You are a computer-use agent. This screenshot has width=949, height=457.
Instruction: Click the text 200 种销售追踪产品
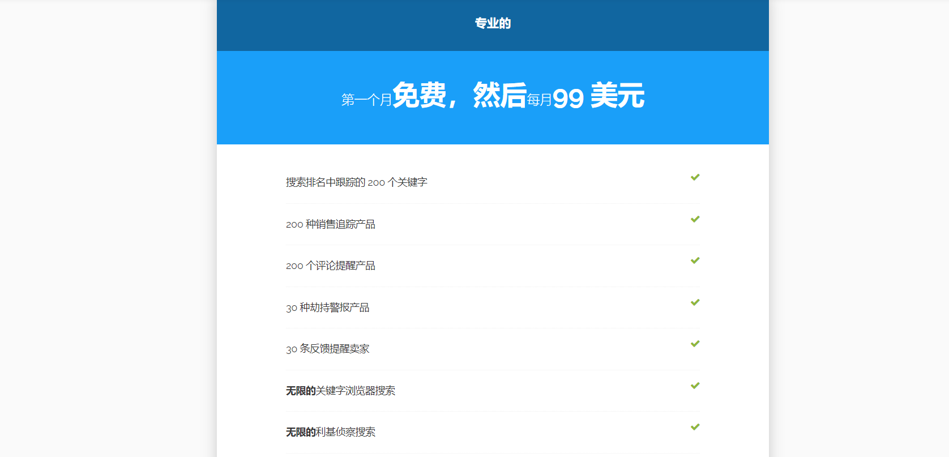(331, 224)
